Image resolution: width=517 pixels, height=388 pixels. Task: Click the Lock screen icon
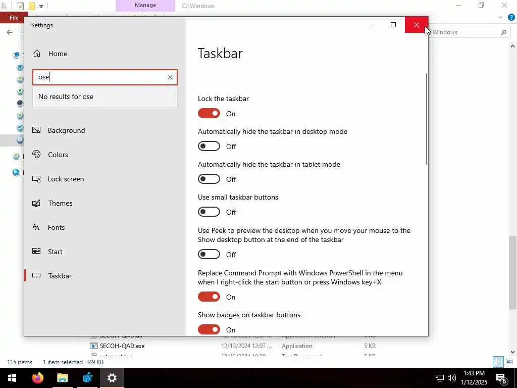coord(36,179)
